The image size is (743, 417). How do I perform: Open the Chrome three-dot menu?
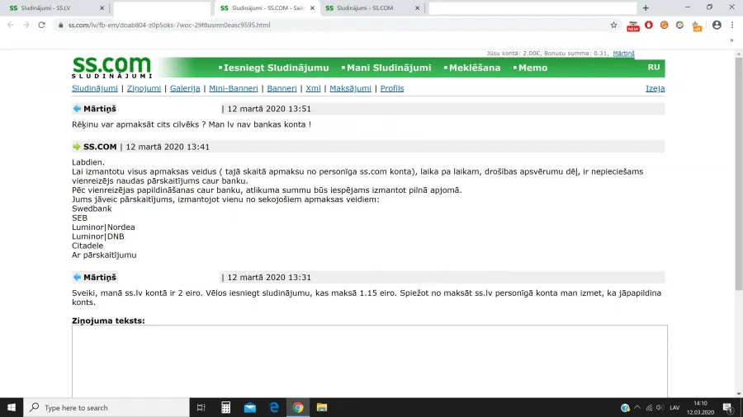coord(732,25)
